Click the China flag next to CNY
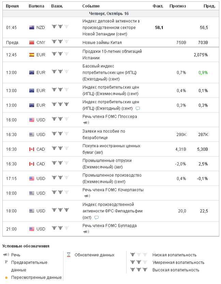Screen dimensions: 221x284 tap(32, 43)
